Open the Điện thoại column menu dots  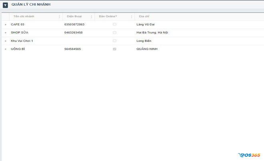coord(92,17)
